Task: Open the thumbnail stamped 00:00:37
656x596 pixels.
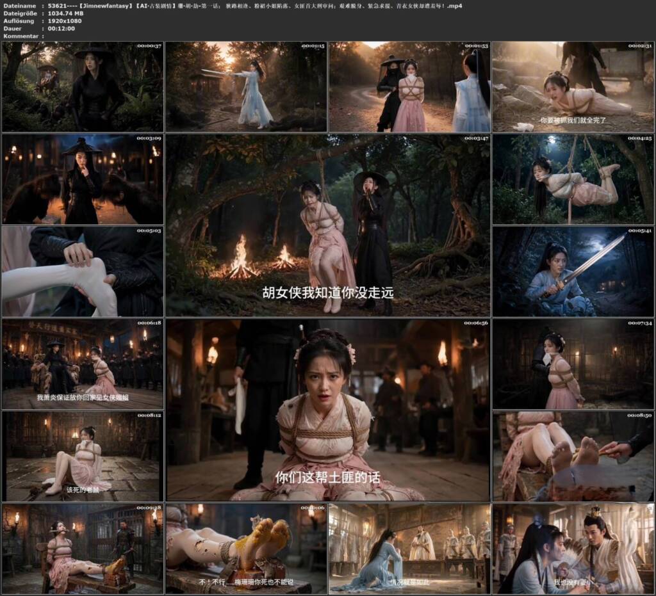Action: (83, 86)
